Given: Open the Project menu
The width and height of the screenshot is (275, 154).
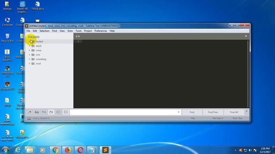Looking at the screenshot, I should [88, 31].
